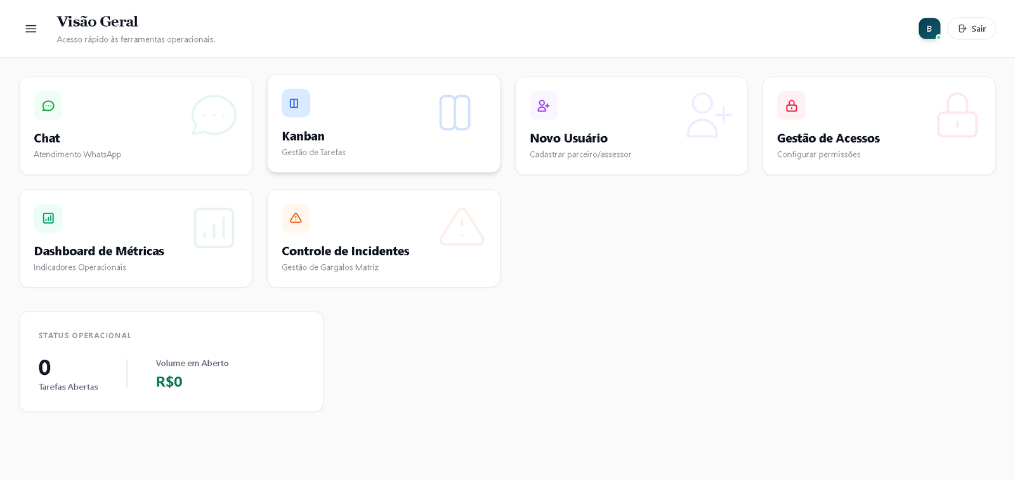Click the purple add-user icon
The image size is (1015, 480).
point(544,106)
